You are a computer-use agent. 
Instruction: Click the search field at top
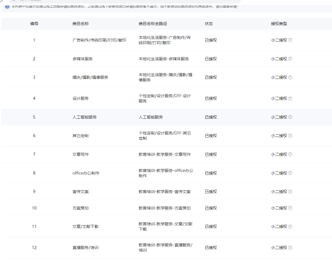125,1
